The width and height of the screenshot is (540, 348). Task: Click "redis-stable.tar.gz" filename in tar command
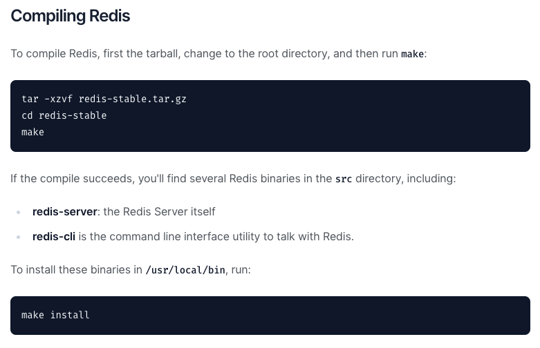coord(132,99)
